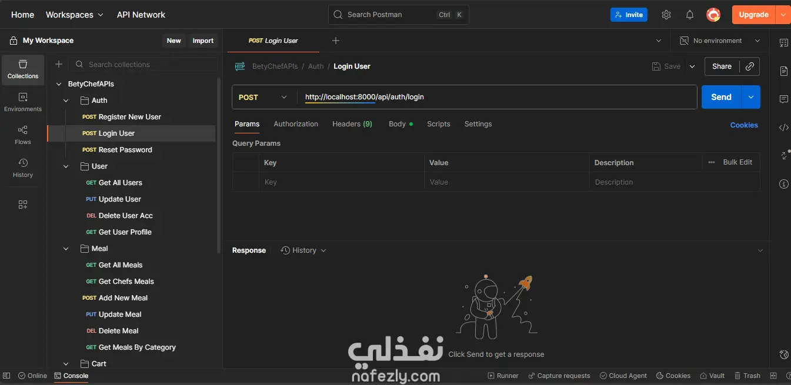The image size is (791, 385).
Task: Open the code snippet icon in right sidebar
Action: [x=783, y=128]
